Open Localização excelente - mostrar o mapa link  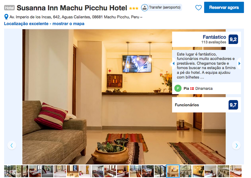(x=44, y=24)
